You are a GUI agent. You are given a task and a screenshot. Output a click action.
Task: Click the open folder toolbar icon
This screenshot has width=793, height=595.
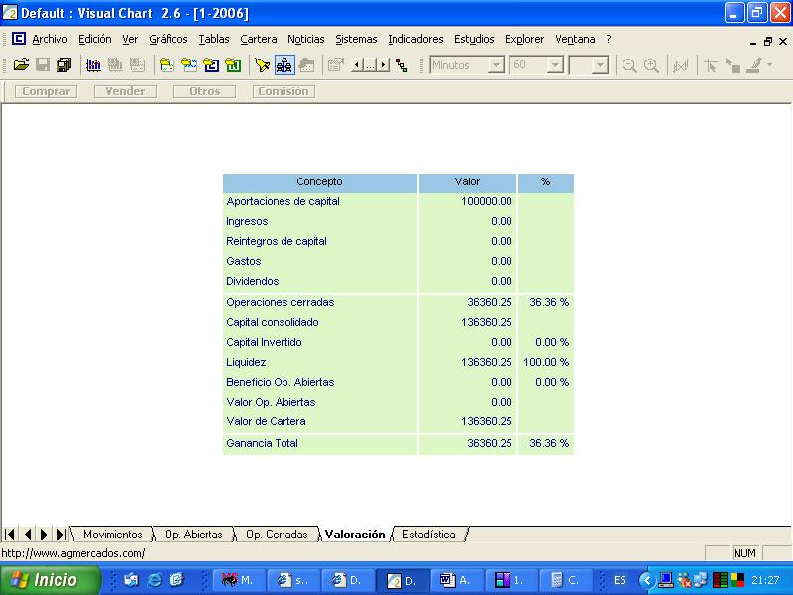[x=21, y=65]
